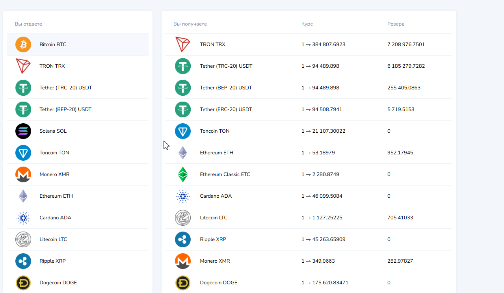Image resolution: width=504 pixels, height=293 pixels.
Task: Click Ripple icon in the give list
Action: click(x=23, y=261)
